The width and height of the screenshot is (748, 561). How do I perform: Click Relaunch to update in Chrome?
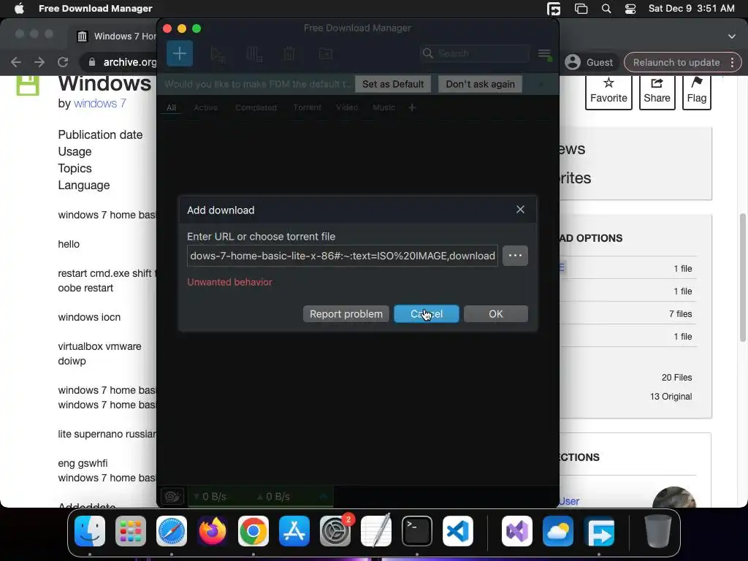coord(676,62)
